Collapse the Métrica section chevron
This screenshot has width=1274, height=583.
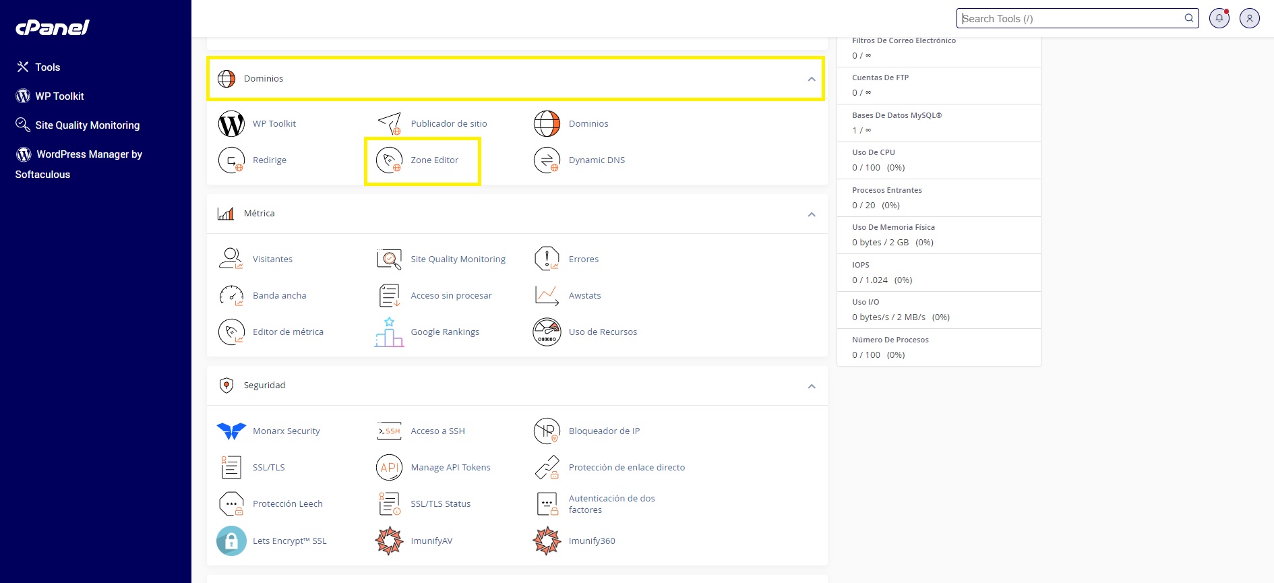click(x=812, y=214)
